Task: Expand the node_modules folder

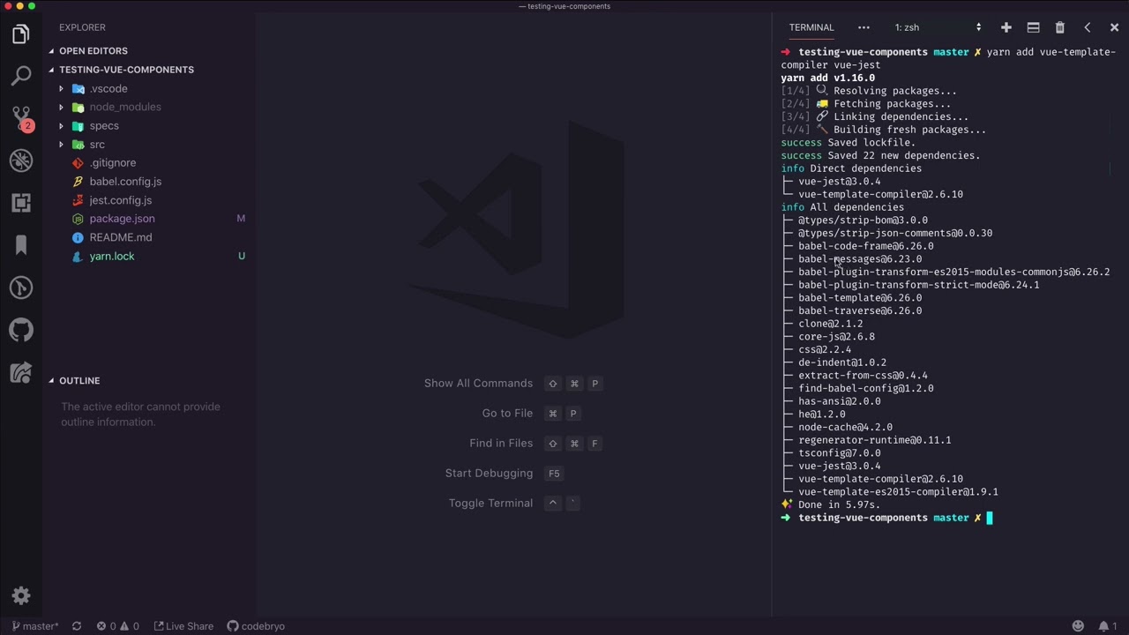Action: click(125, 108)
